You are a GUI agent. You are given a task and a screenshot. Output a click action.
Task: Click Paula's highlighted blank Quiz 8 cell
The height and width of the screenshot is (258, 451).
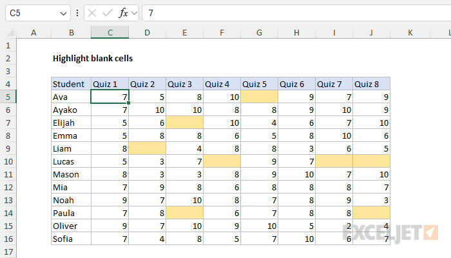tap(372, 213)
